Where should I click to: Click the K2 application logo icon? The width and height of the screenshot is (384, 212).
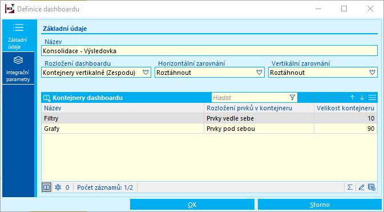10,9
